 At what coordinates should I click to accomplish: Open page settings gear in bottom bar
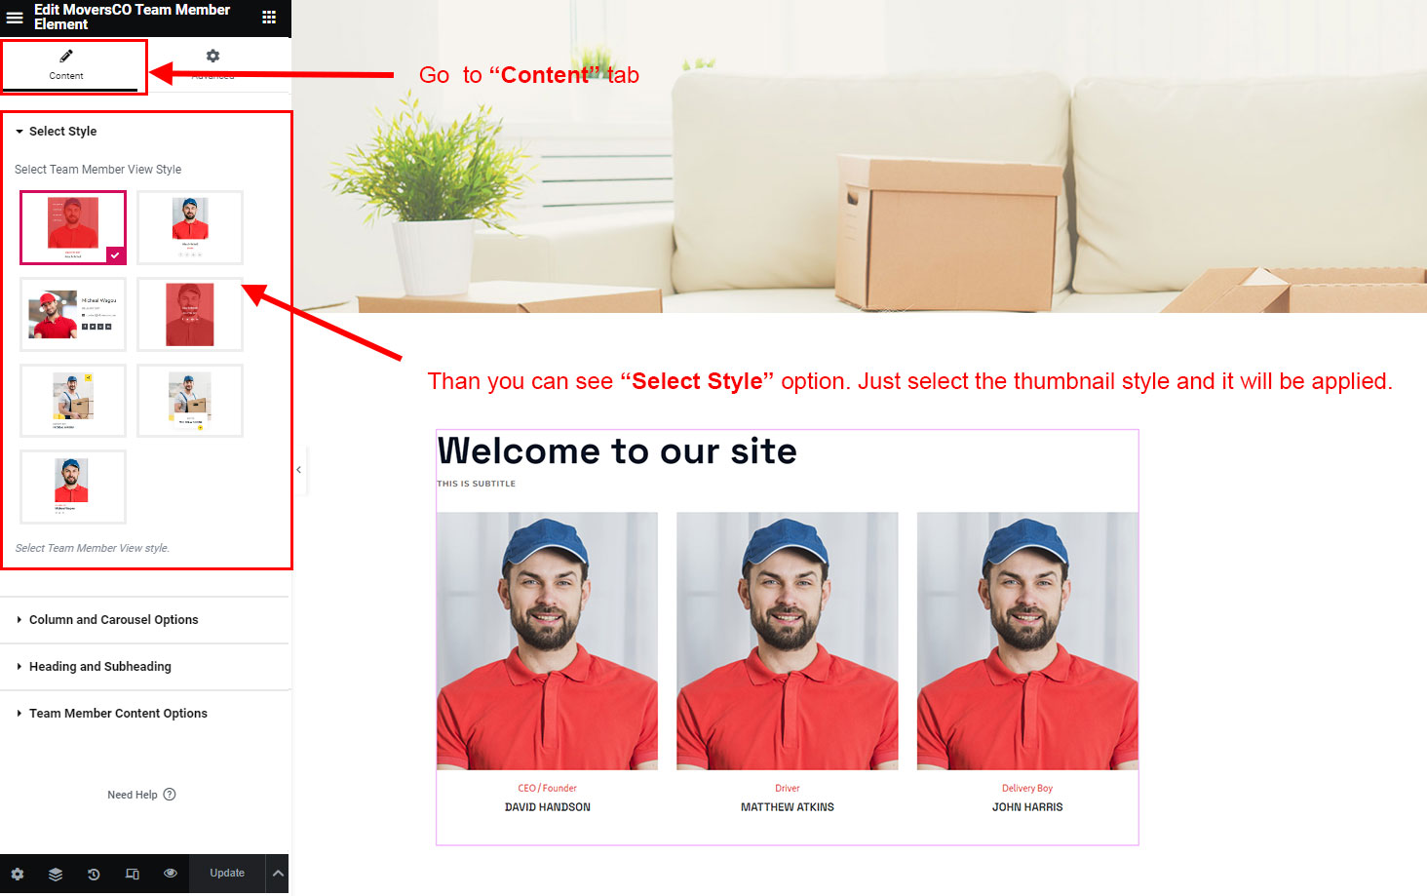(x=18, y=875)
